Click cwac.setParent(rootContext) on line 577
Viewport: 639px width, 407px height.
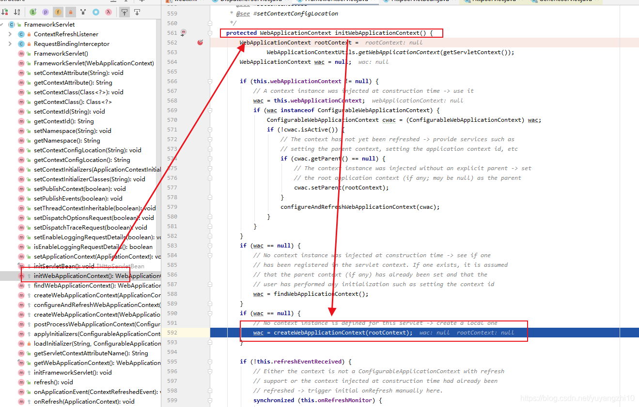pyautogui.click(x=341, y=188)
